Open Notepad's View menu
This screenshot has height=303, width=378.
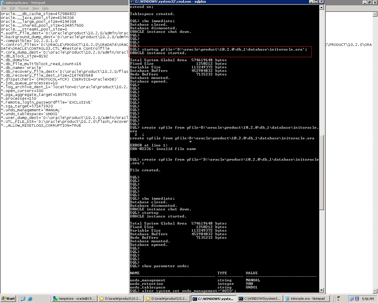[x=35, y=8]
